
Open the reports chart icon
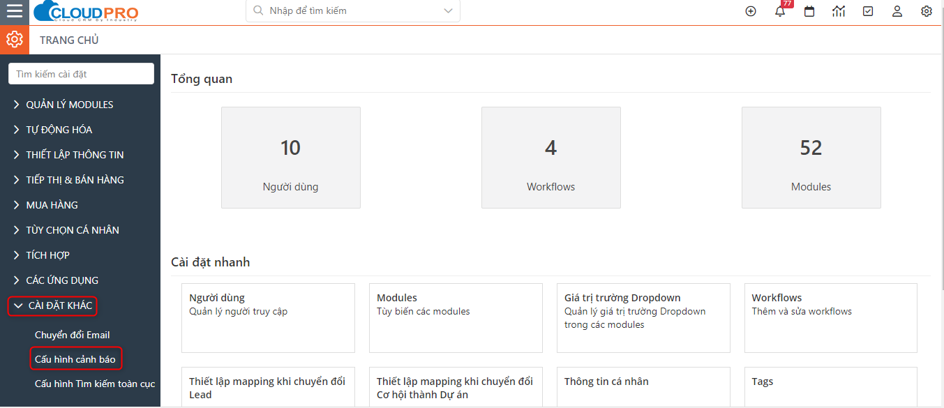(839, 11)
